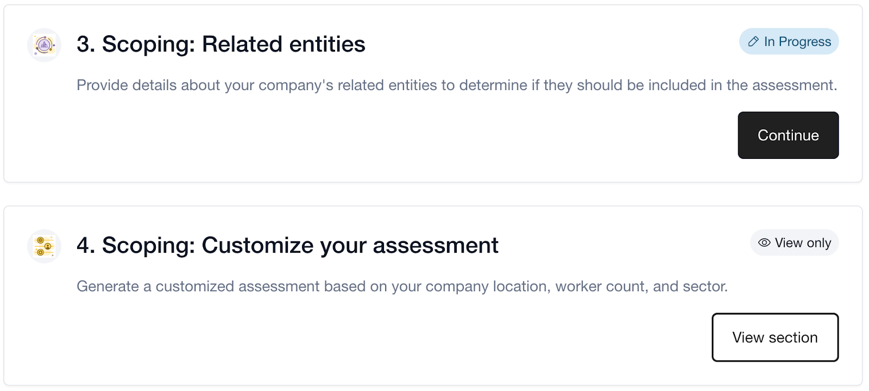Click 'Customize your assessment' words in heading
Viewport: 869px width, 391px height.
pos(350,246)
